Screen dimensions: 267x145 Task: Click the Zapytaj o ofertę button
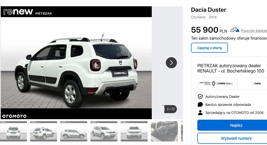209,48
